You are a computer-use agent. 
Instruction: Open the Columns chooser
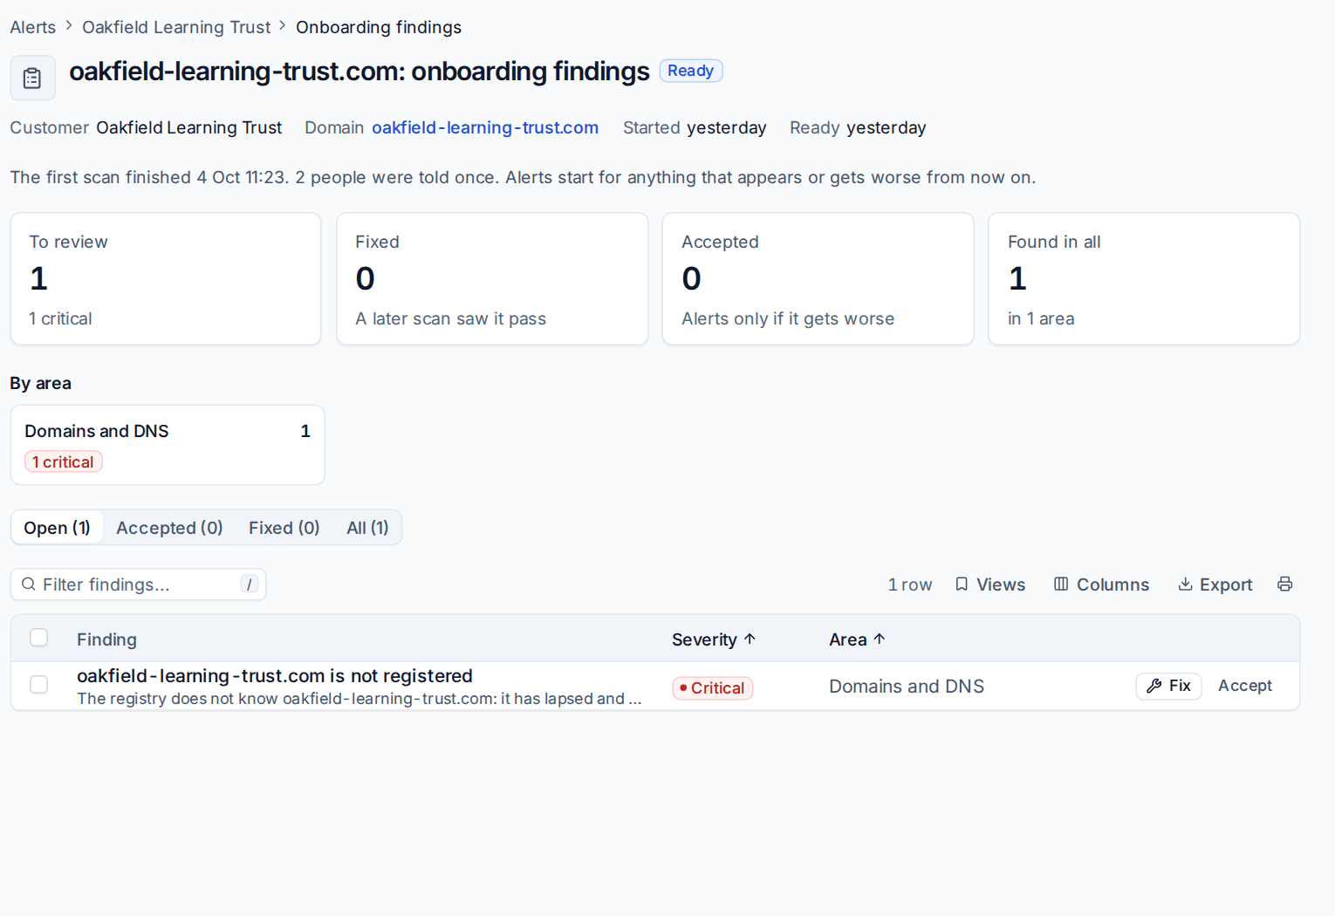tap(1102, 584)
